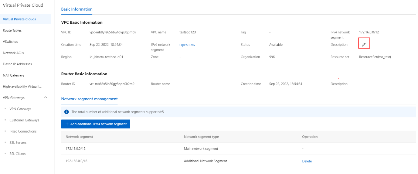Open SSL Servers submenu entry
This screenshot has height=174, width=418.
(x=18, y=143)
